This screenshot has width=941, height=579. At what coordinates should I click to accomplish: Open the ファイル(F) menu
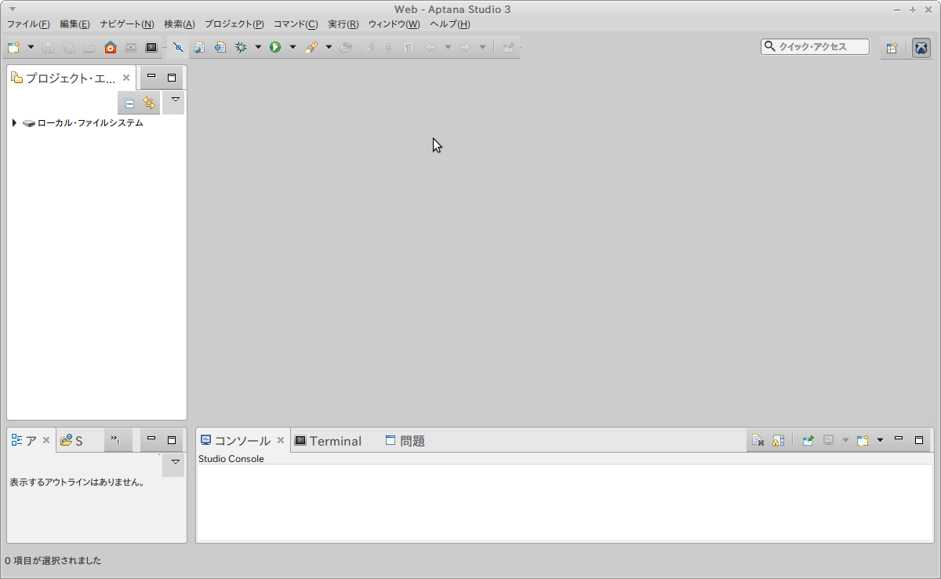pos(28,24)
